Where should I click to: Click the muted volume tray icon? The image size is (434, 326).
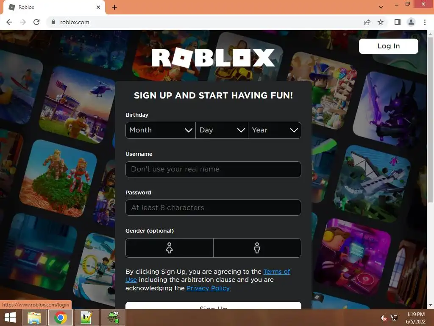(x=384, y=318)
